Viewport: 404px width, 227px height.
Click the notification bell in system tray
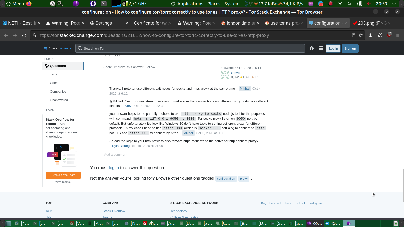click(x=350, y=4)
